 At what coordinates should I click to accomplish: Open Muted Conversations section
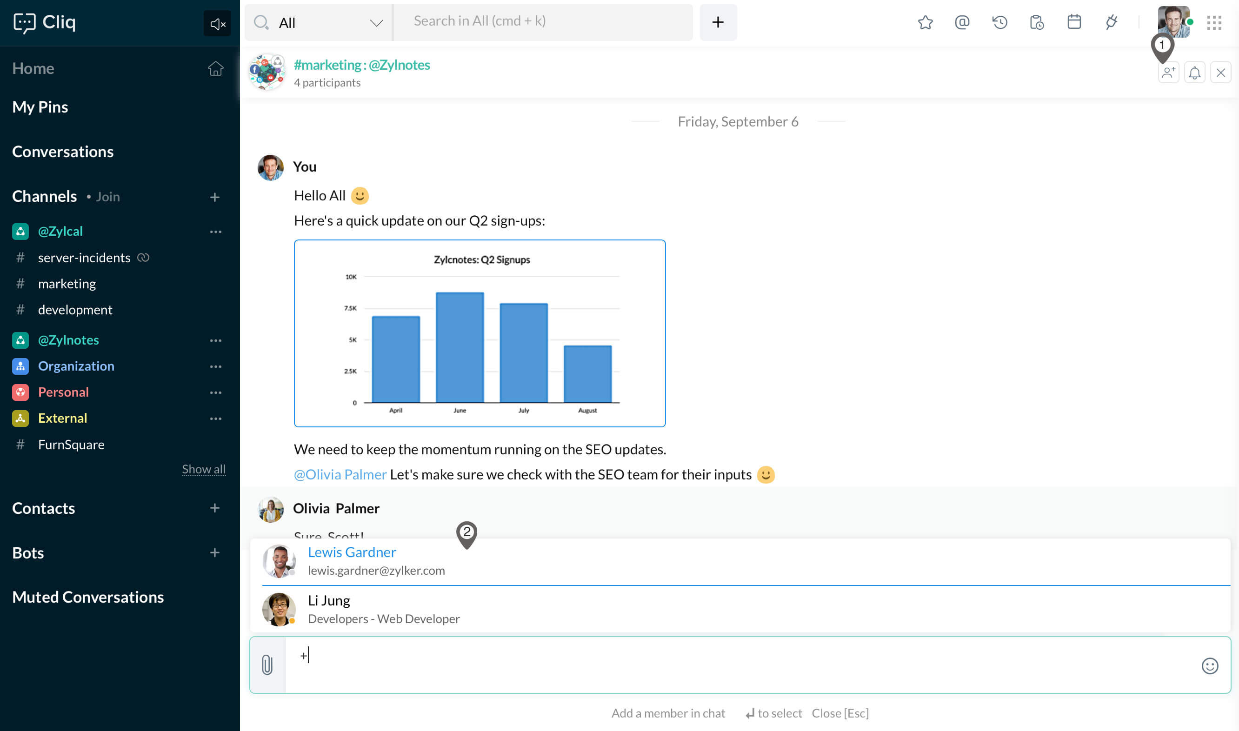point(88,597)
